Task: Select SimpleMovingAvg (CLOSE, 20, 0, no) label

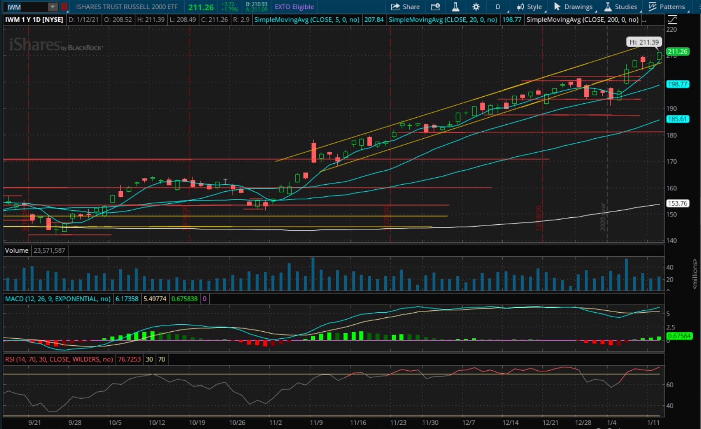Action: 443,20
